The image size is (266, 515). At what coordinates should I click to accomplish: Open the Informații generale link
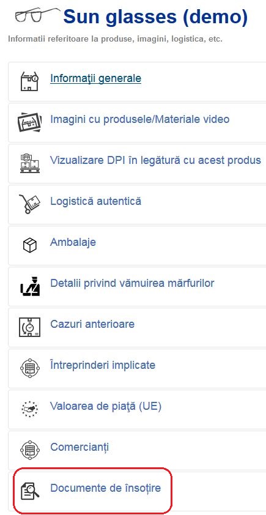95,78
